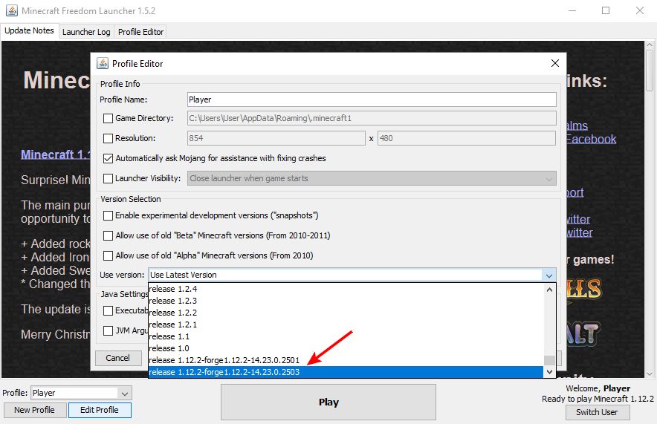The width and height of the screenshot is (657, 424).
Task: Expand the Use version combo box arrow
Action: pos(548,275)
